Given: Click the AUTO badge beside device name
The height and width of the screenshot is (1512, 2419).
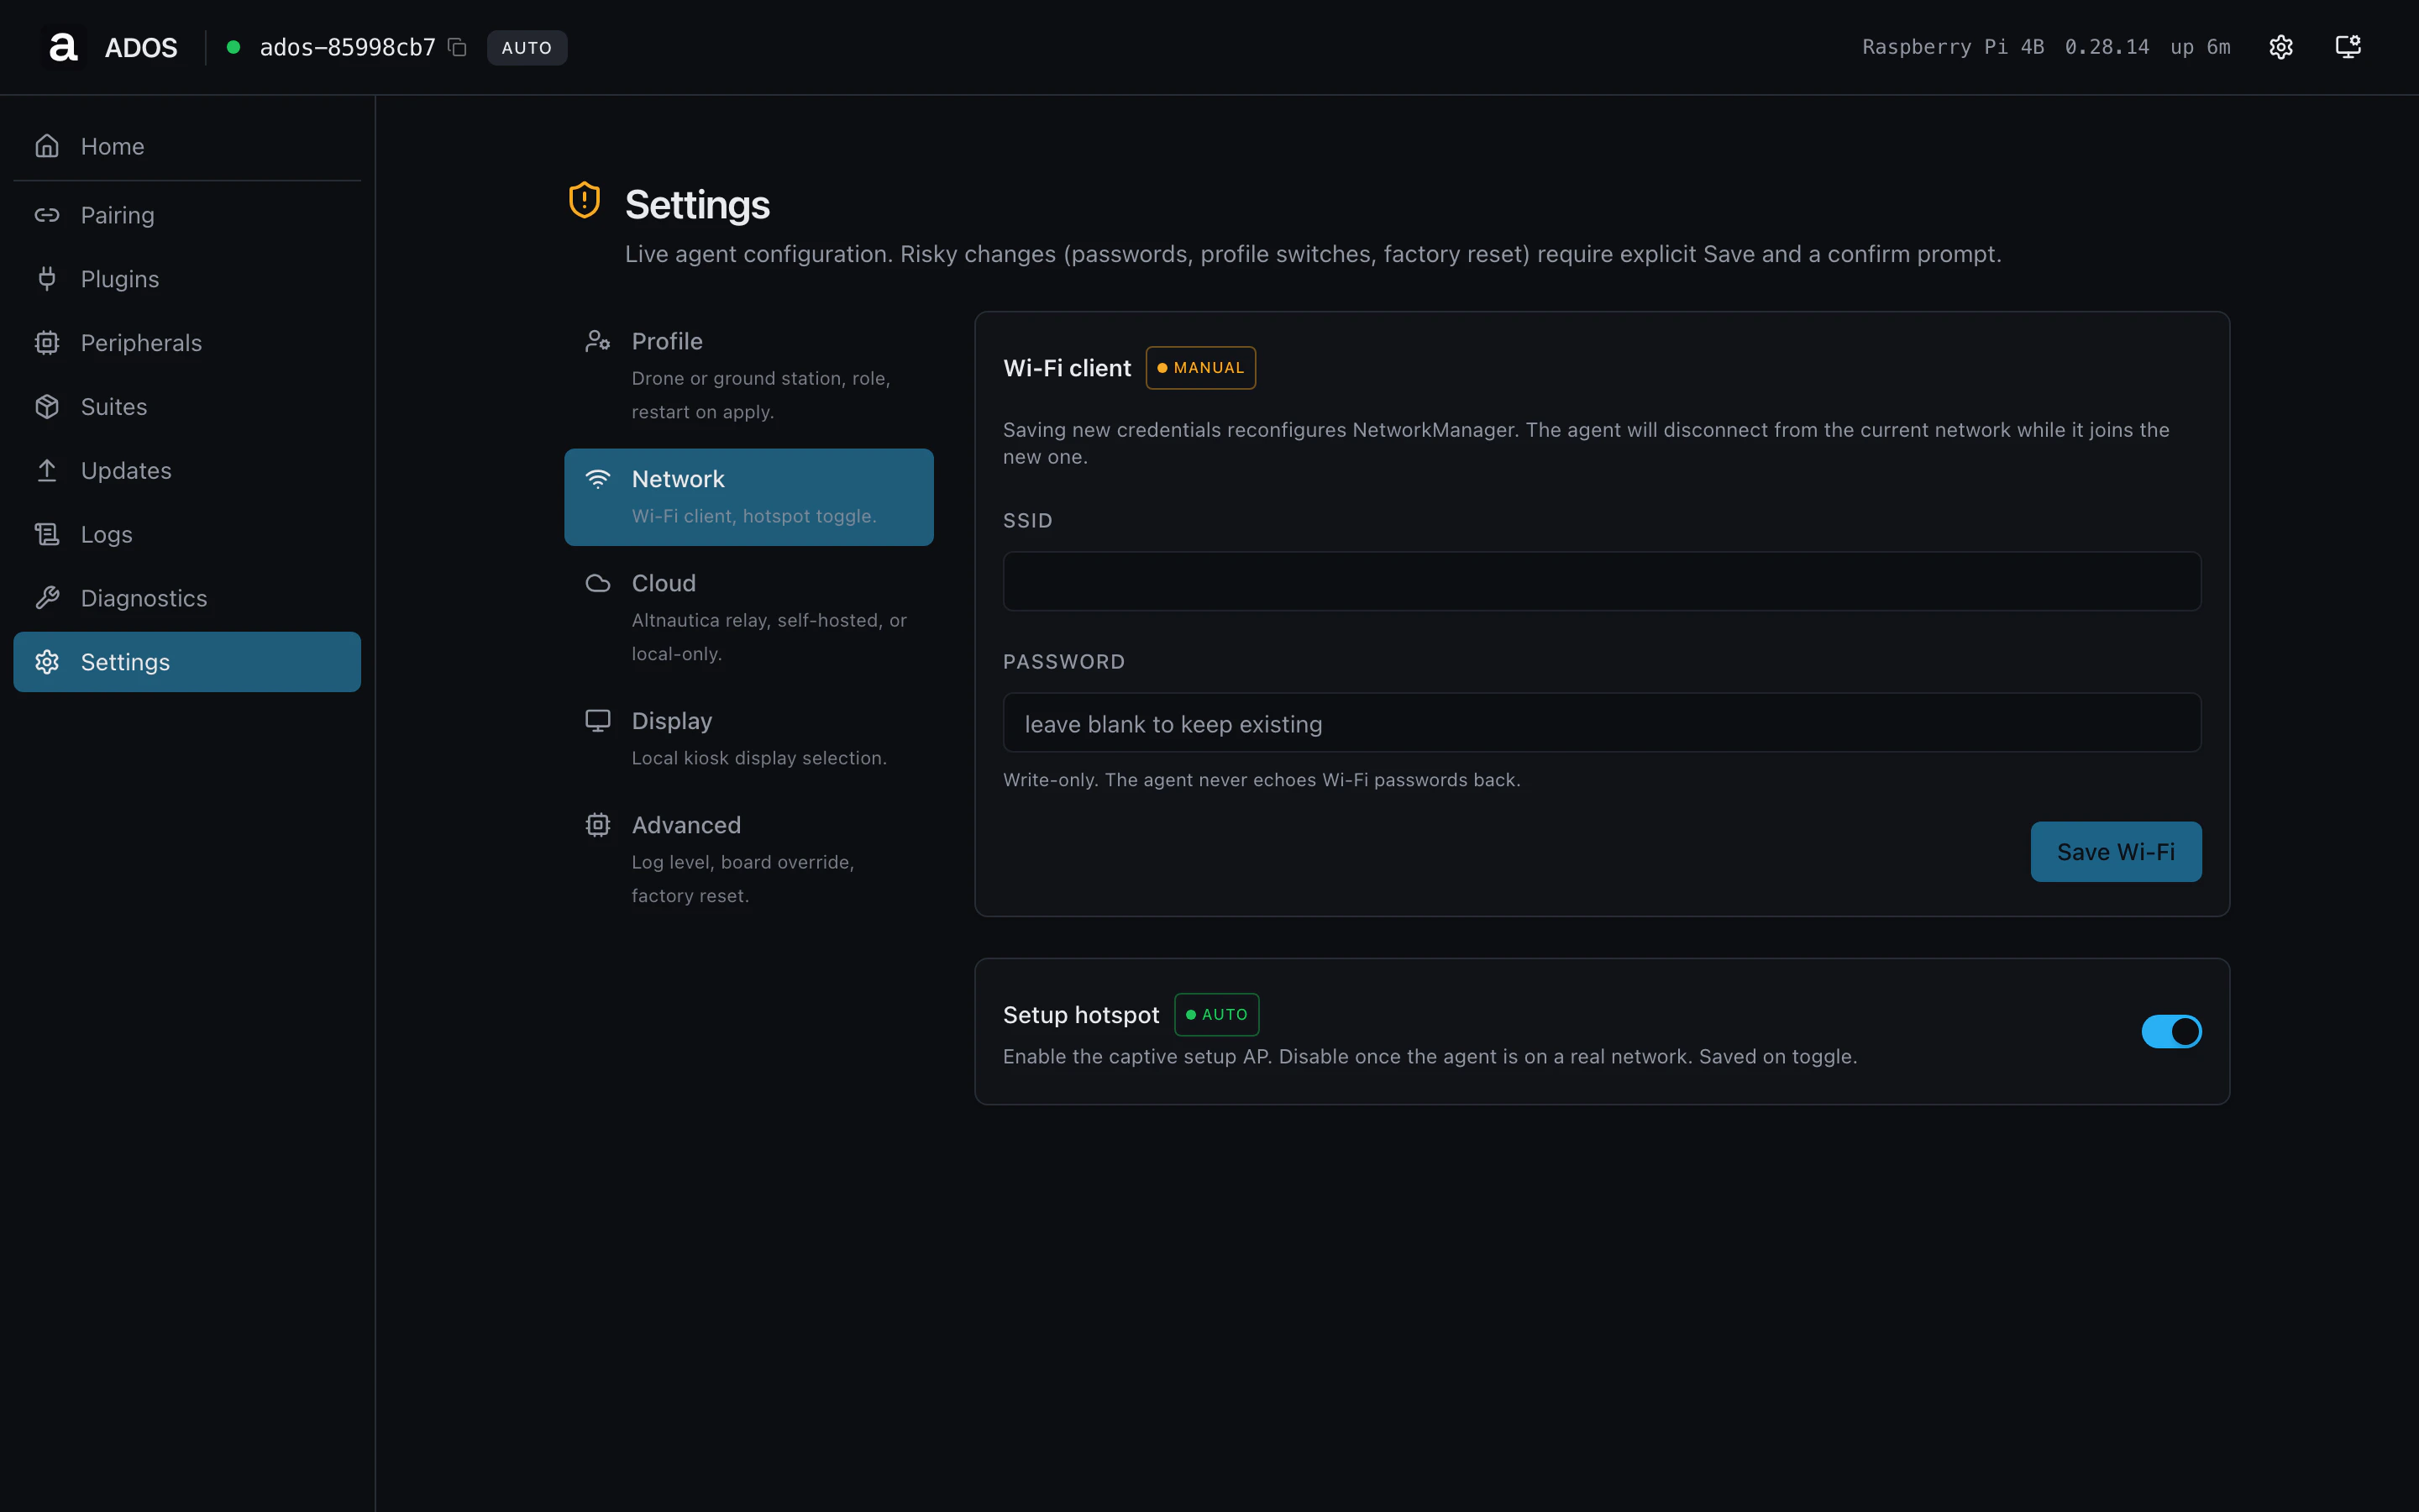Looking at the screenshot, I should coord(527,47).
